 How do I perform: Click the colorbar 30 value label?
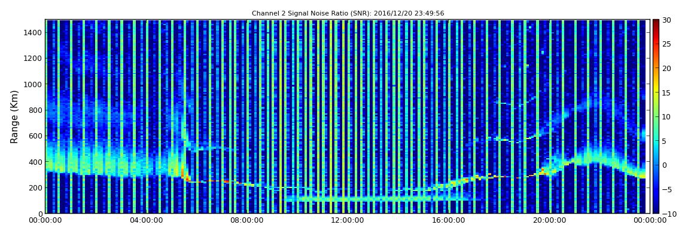666,20
